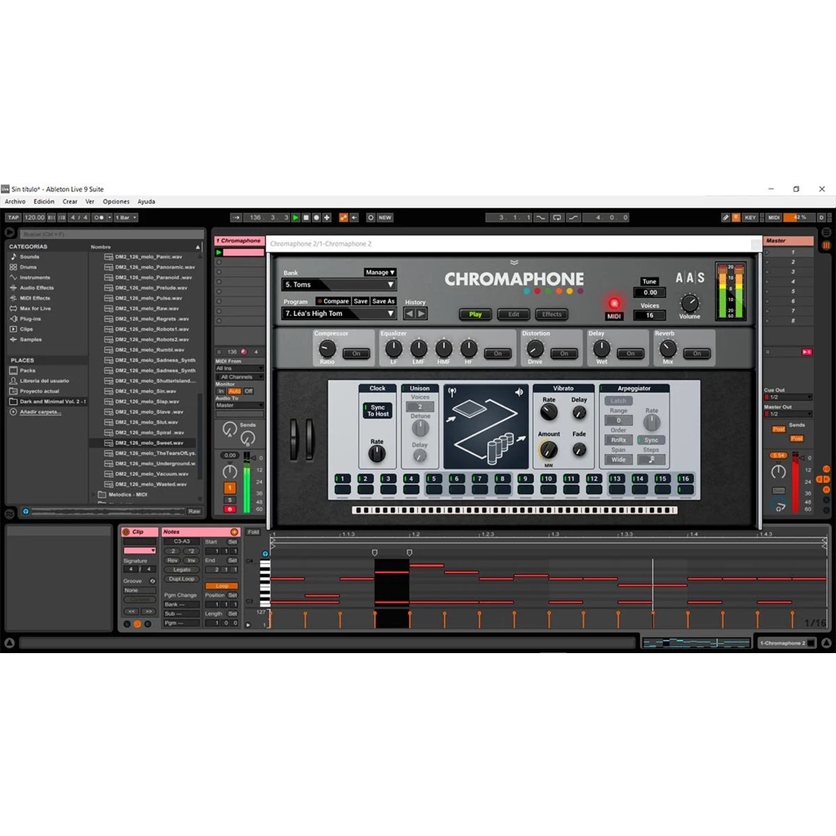836x836 pixels.
Task: Turn on the Compressor On switch
Action: (356, 354)
